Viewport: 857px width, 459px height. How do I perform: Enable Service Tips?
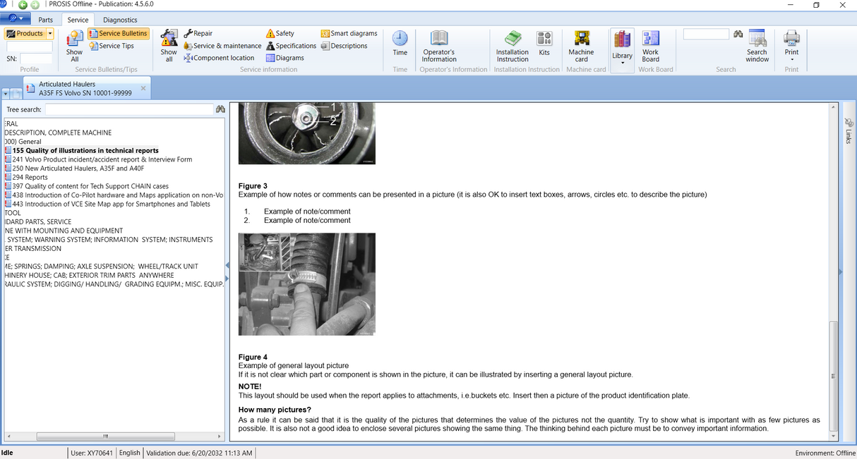pos(113,44)
